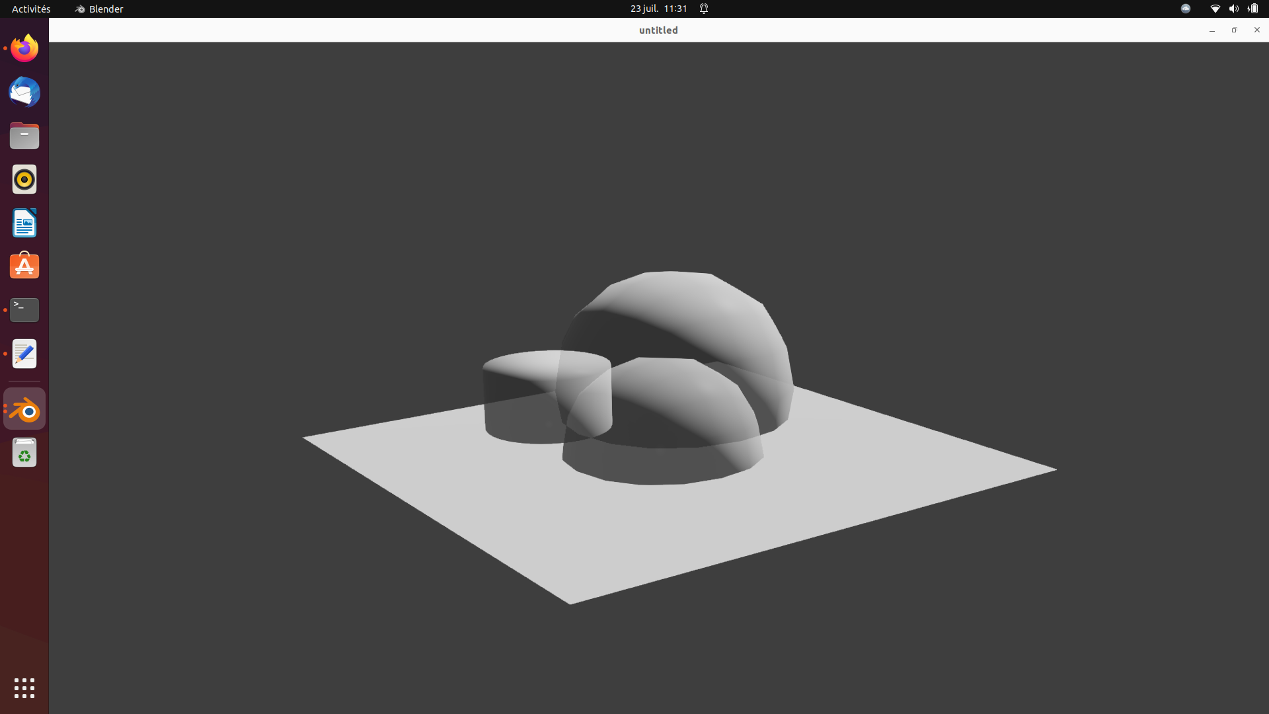
Task: Open Firefox from the dock
Action: click(x=24, y=48)
